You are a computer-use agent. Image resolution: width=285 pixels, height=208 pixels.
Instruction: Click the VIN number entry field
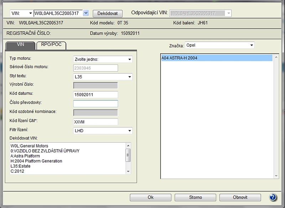[x=58, y=13]
